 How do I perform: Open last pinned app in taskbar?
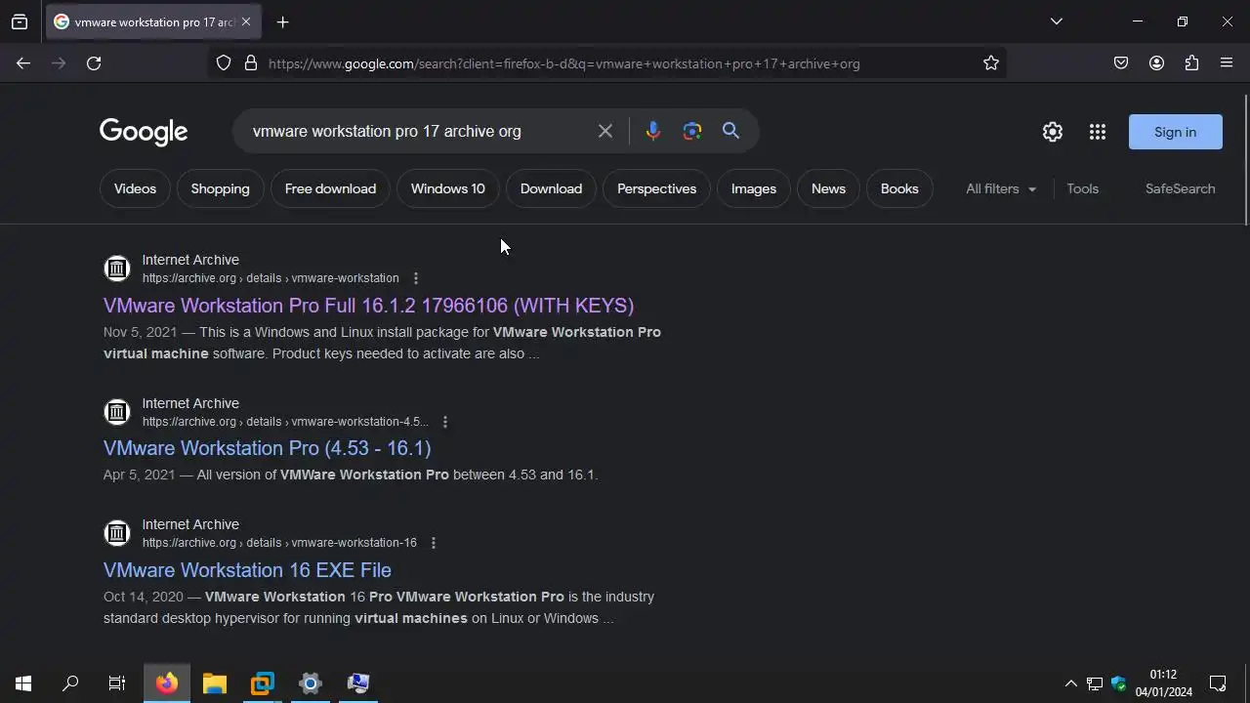click(x=358, y=683)
